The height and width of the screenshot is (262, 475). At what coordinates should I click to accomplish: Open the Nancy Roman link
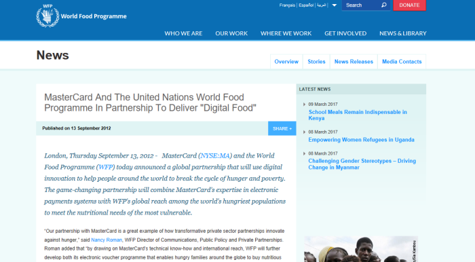[x=107, y=240]
